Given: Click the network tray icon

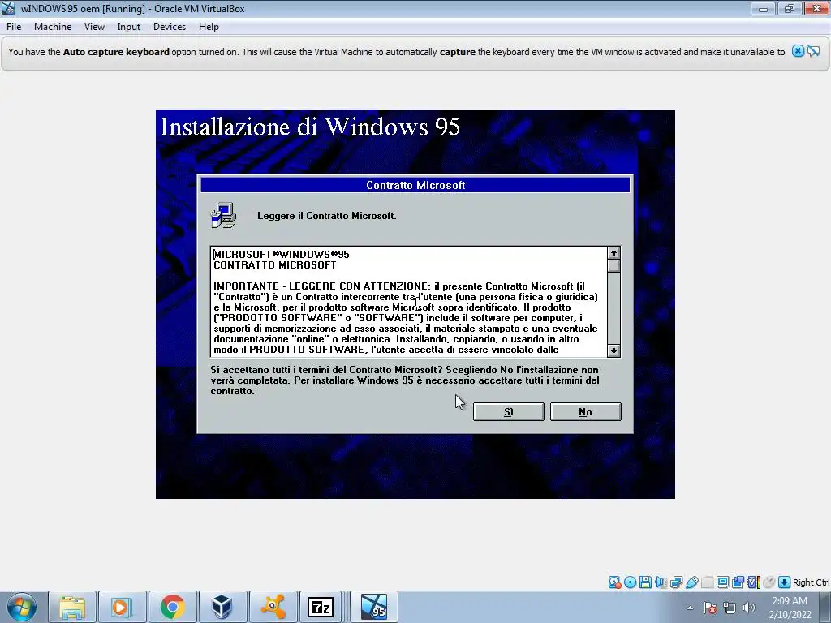Looking at the screenshot, I should click(730, 608).
